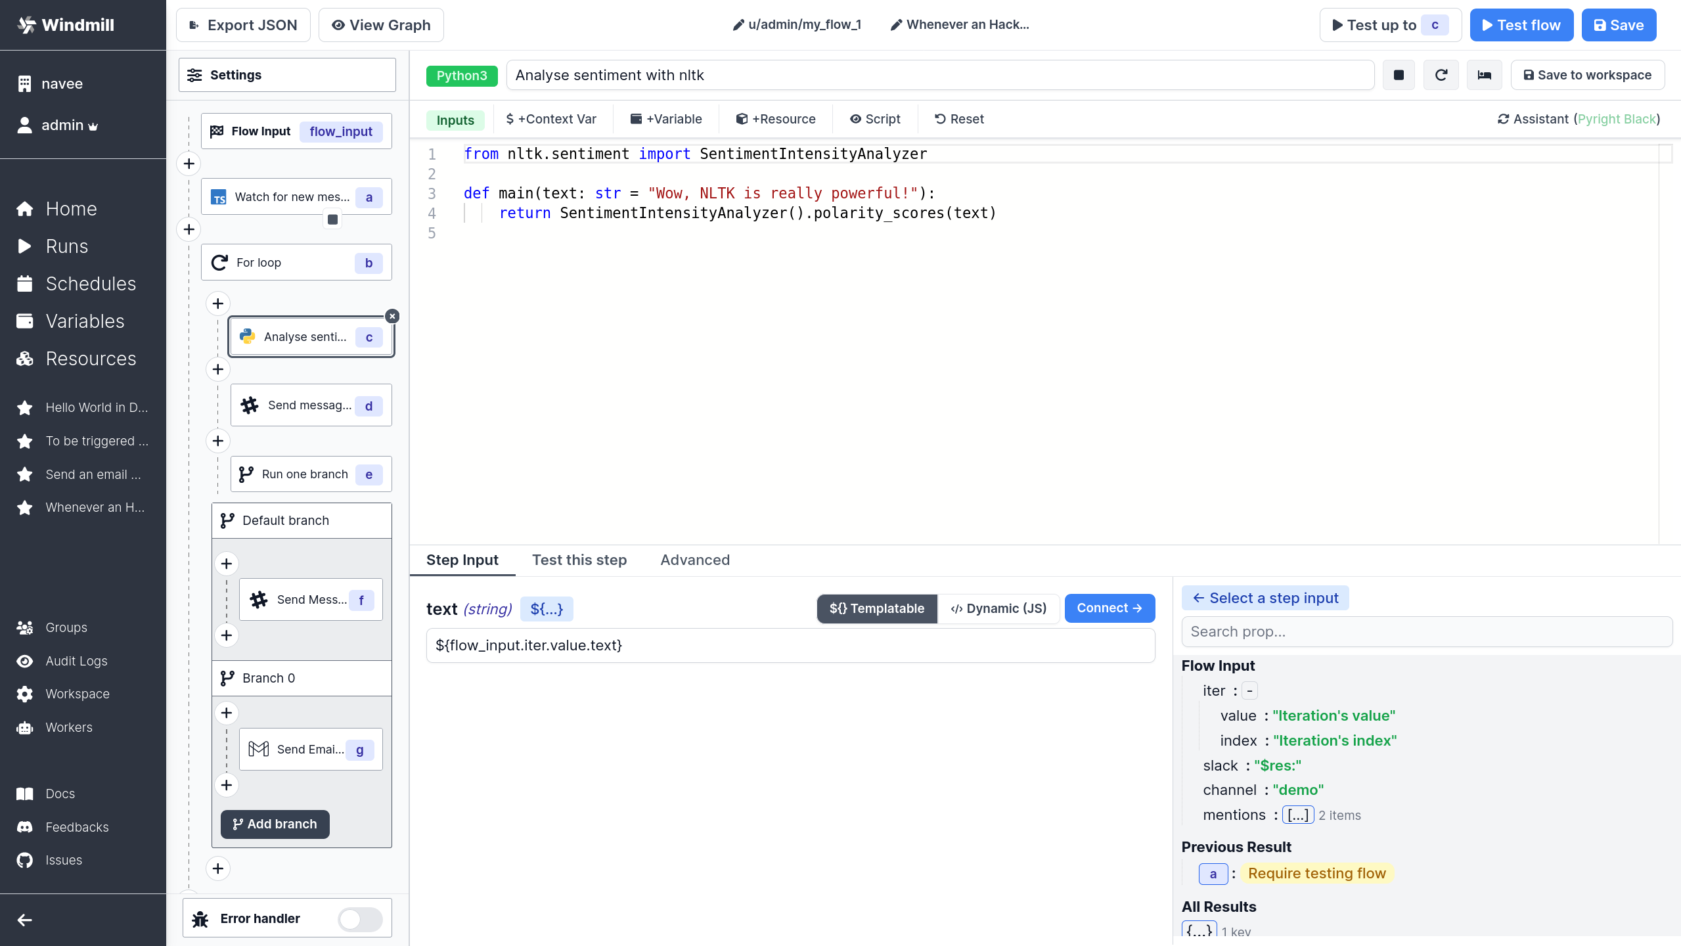Click plus icon below Flow Input node
This screenshot has height=946, width=1681.
point(189,164)
